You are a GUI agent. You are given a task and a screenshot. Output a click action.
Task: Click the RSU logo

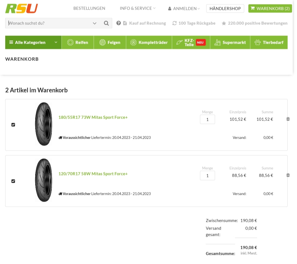pyautogui.click(x=21, y=9)
